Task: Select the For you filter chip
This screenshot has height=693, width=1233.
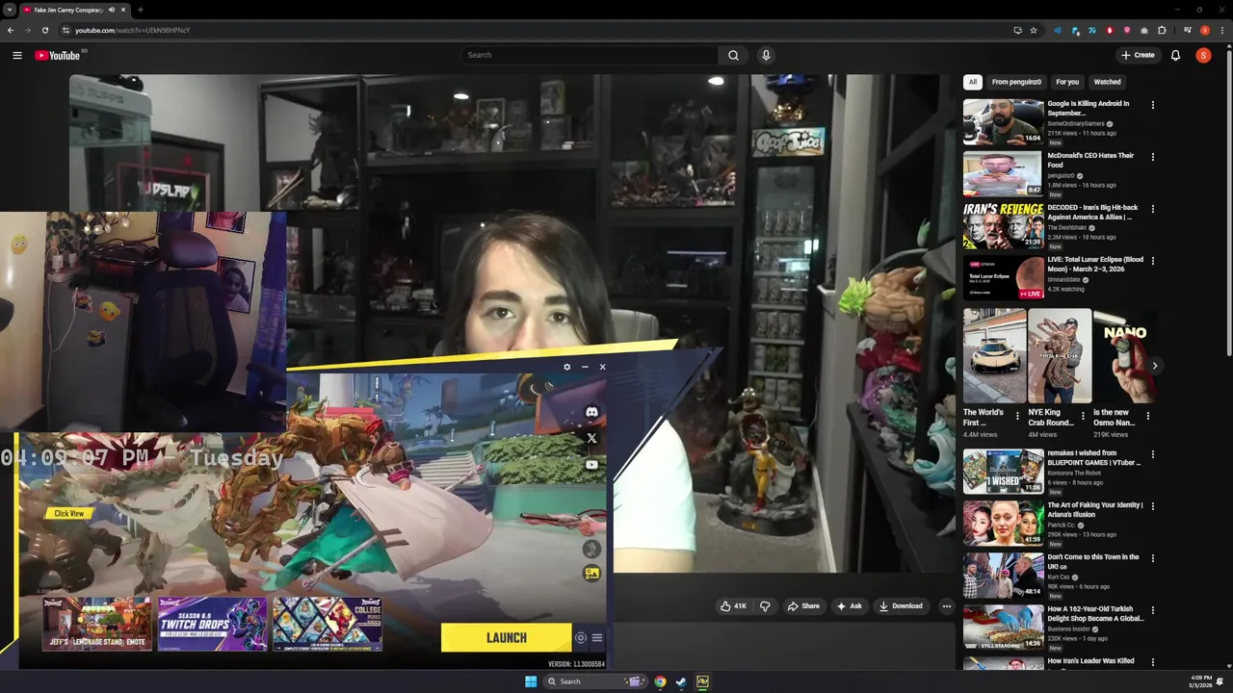Action: (1067, 82)
